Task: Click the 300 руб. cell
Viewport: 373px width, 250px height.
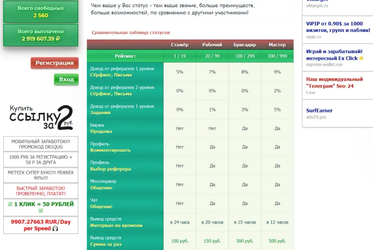Action: (x=245, y=241)
